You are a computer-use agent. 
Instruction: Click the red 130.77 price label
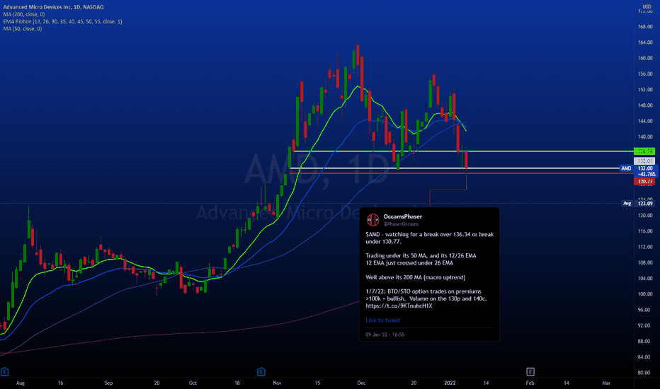pyautogui.click(x=644, y=181)
